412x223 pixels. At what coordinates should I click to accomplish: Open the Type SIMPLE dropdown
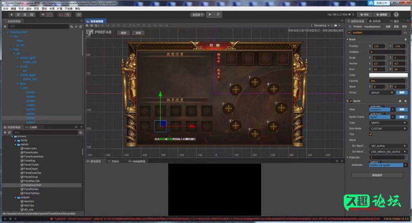388,123
